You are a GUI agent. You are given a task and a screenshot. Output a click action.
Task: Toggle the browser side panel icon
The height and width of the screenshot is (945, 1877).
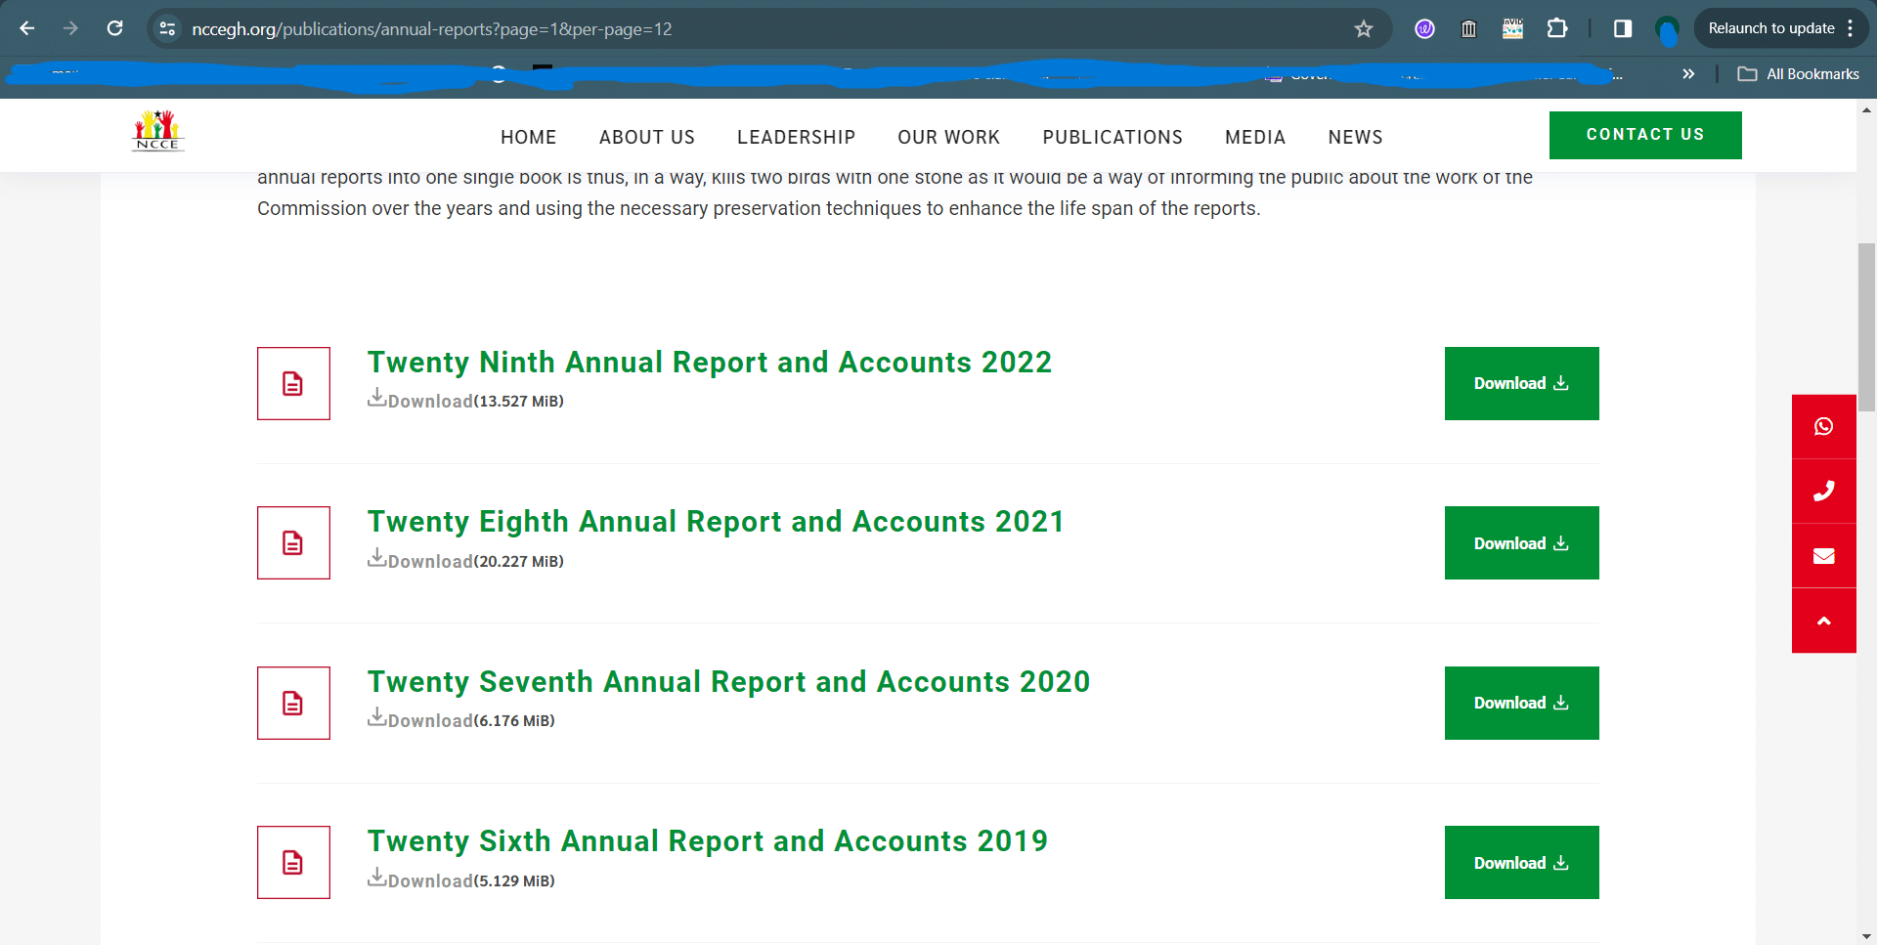tap(1623, 29)
